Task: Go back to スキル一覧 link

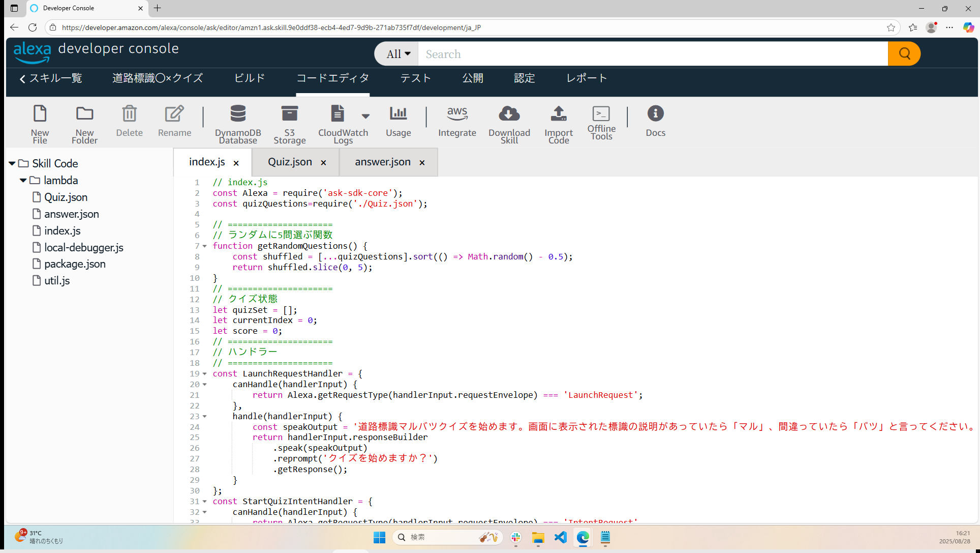Action: point(51,78)
